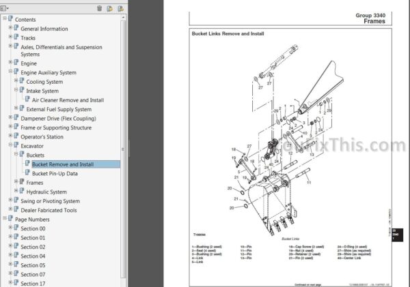Click the Cooling System bookmark icon
410x287 pixels.
(x=21, y=82)
